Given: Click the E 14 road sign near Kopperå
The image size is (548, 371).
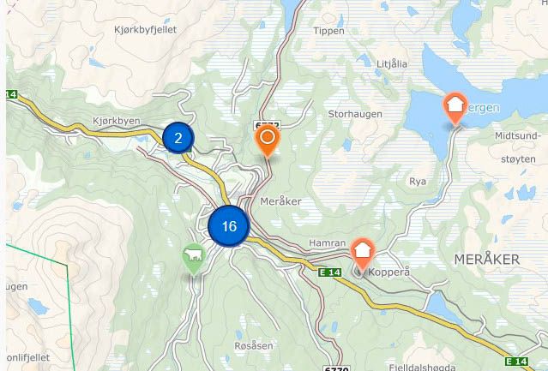Looking at the screenshot, I should point(330,272).
